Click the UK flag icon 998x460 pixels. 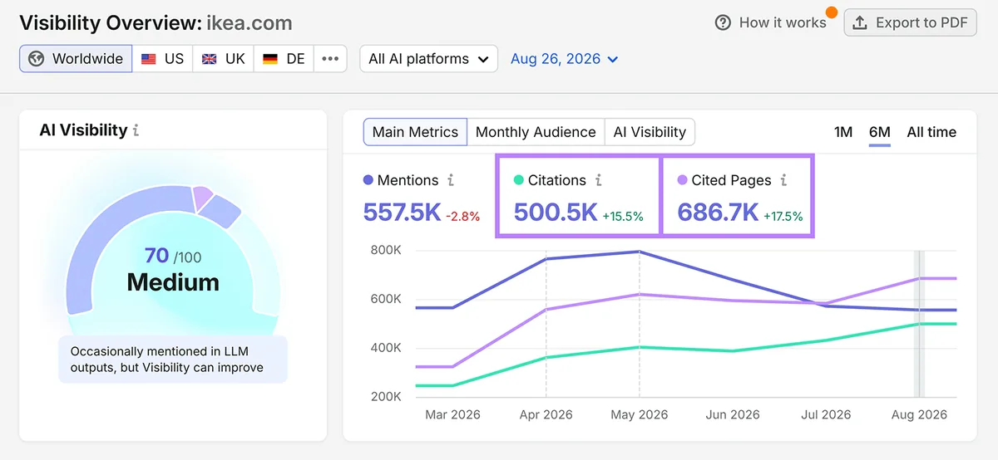coord(210,59)
